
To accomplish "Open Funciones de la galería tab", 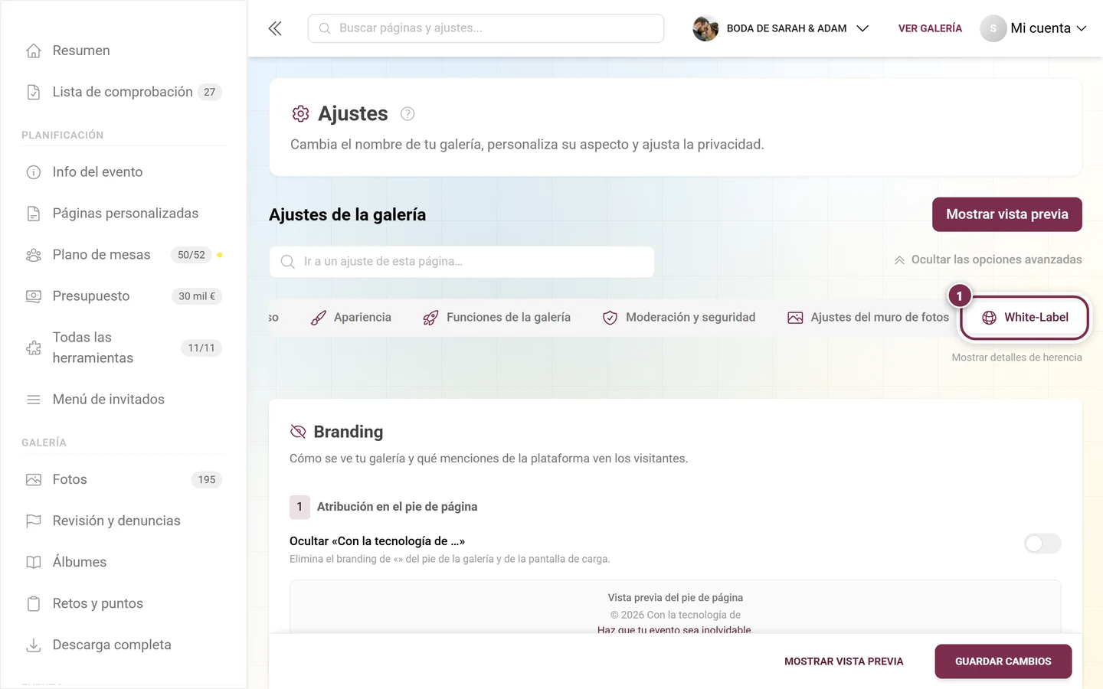I will [x=497, y=318].
